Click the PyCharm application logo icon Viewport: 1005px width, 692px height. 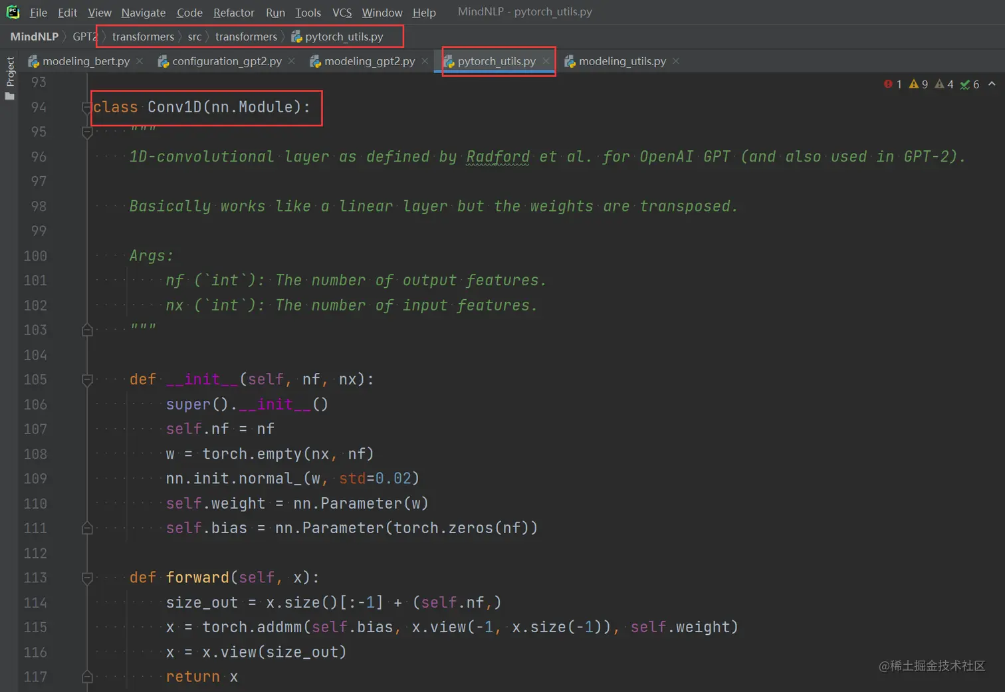click(13, 12)
